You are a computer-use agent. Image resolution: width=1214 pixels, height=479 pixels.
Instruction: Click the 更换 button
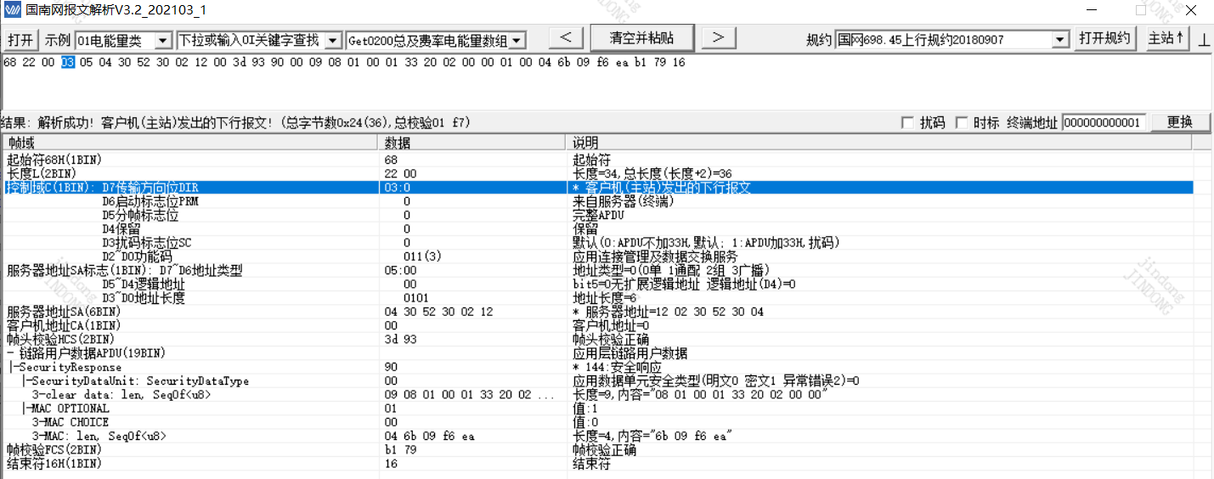[x=1180, y=122]
